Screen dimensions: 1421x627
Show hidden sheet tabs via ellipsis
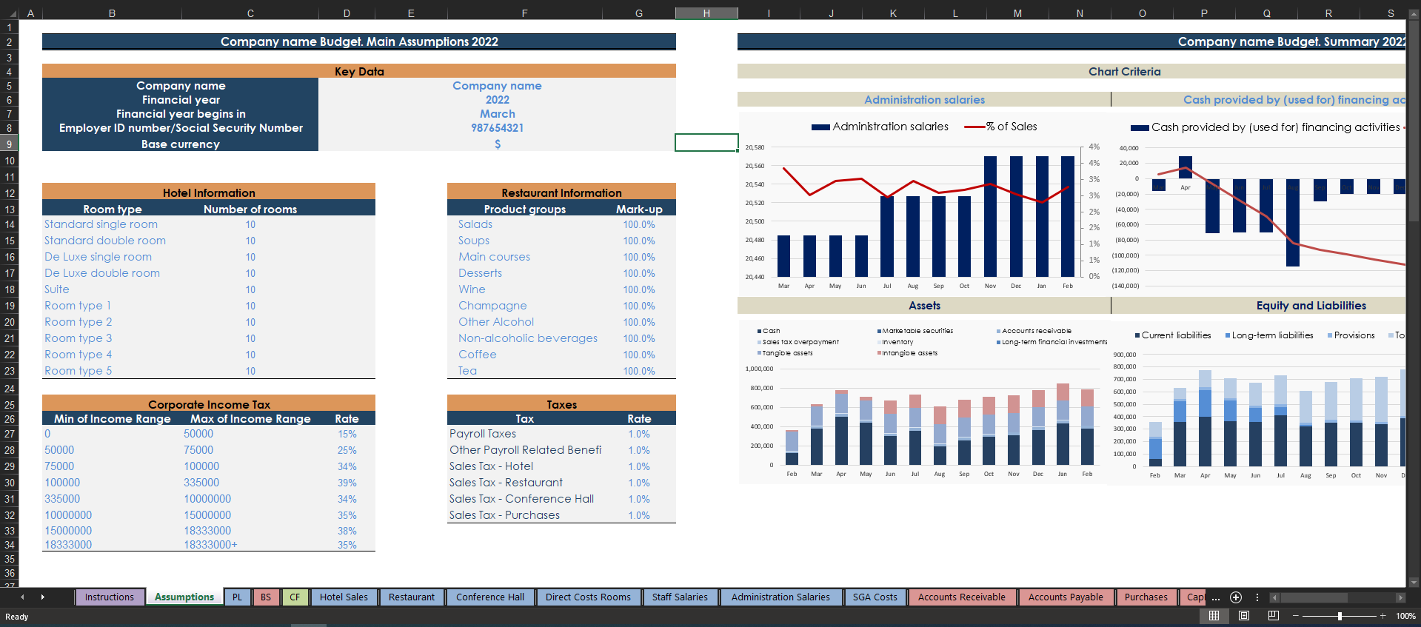pyautogui.click(x=1216, y=598)
